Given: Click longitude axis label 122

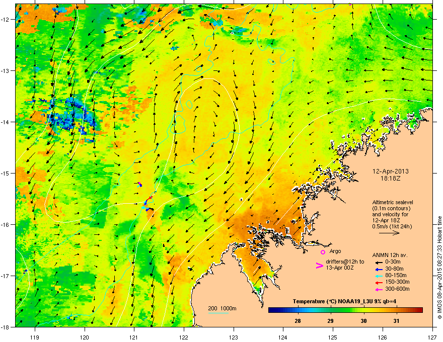Looking at the screenshot, I should pyautogui.click(x=184, y=337).
